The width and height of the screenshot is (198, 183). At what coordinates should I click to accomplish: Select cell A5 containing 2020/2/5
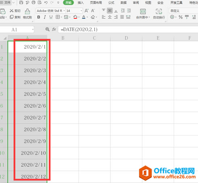pos(28,94)
